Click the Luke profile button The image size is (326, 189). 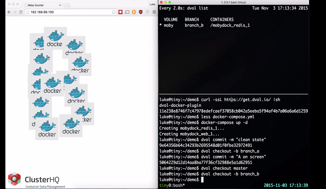click(x=152, y=4)
